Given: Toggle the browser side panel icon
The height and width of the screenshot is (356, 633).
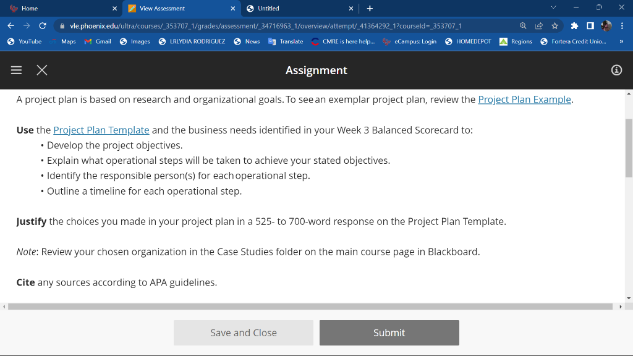Looking at the screenshot, I should [590, 26].
